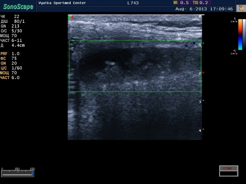The height and width of the screenshot is (184, 246).
Task: Click the body-mark thumbnail icon top right
Action: tap(241, 8)
